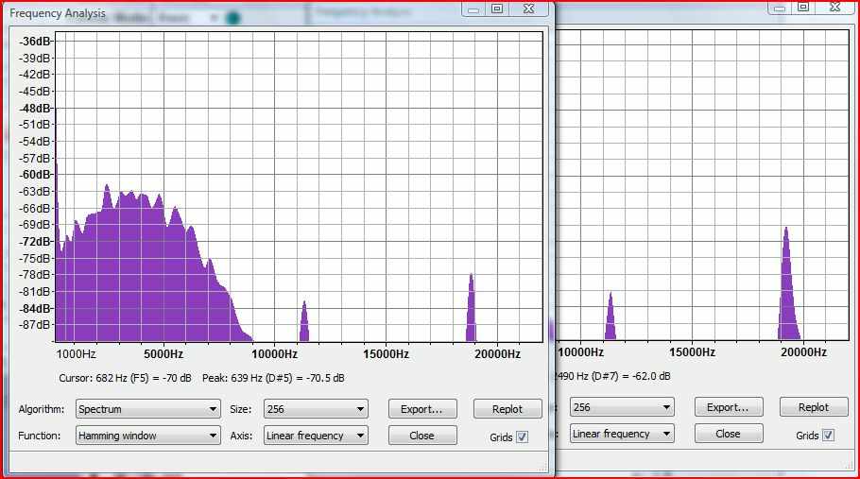Open the Axis dropdown in left window
The height and width of the screenshot is (479, 860).
(316, 436)
